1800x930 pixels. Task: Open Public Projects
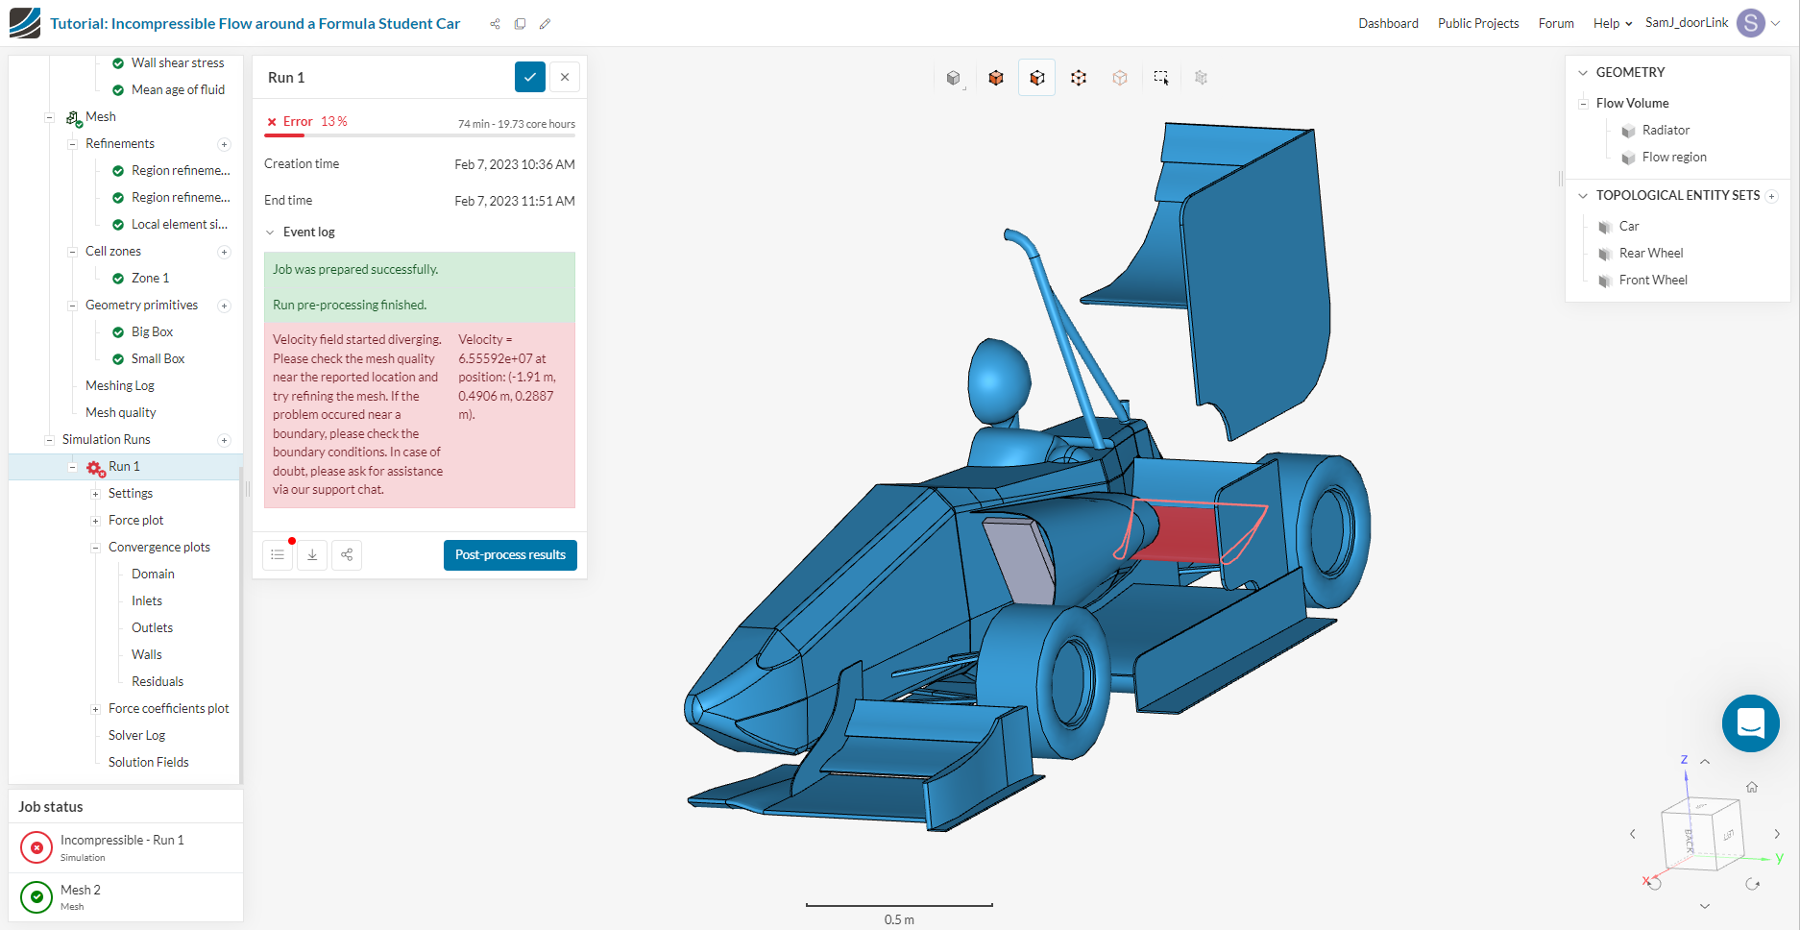tap(1478, 22)
